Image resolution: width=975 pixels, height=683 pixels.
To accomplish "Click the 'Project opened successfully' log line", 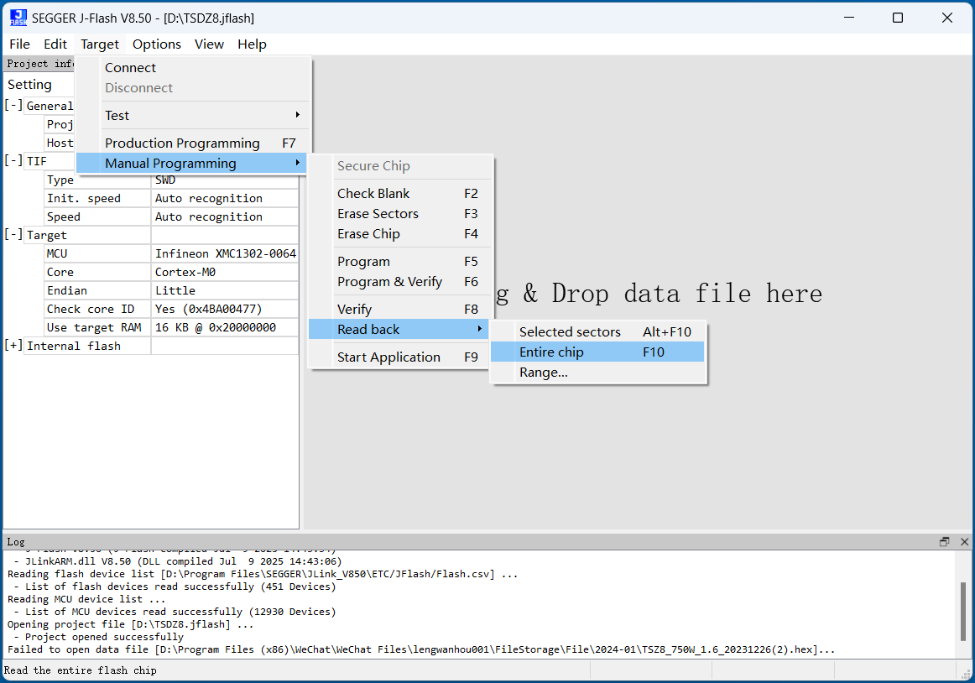I will click(98, 637).
